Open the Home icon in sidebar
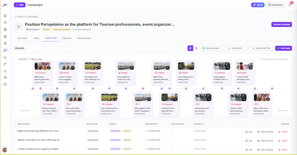Viewport: 297px width, 155px height. [5, 16]
